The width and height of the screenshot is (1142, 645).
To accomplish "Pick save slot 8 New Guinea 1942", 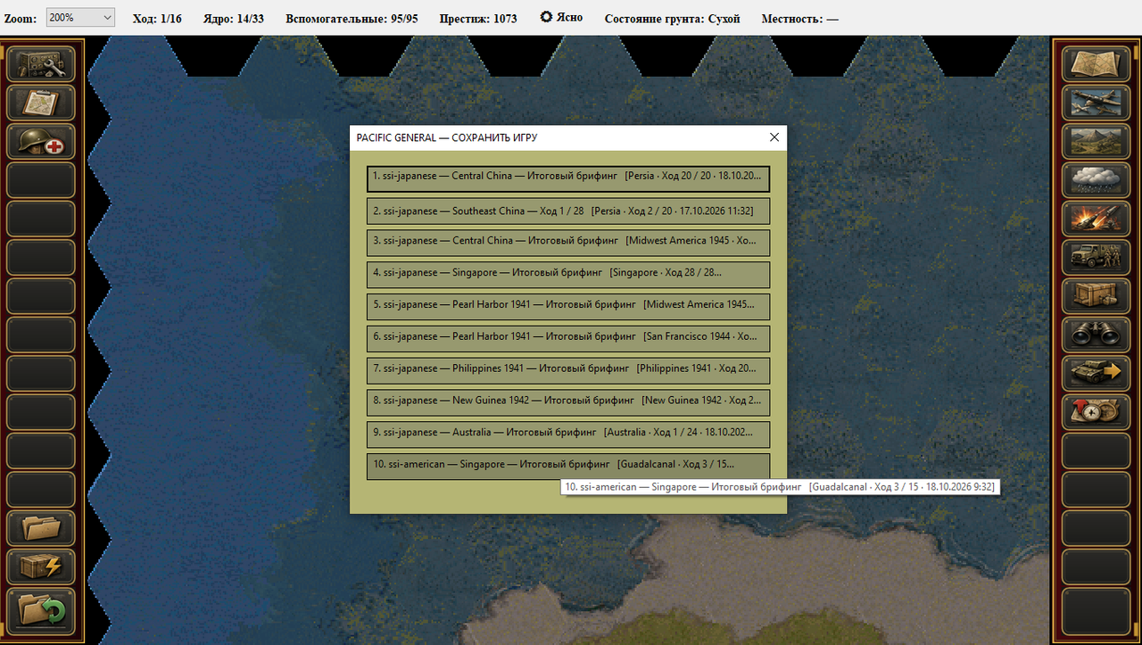I will click(x=568, y=403).
